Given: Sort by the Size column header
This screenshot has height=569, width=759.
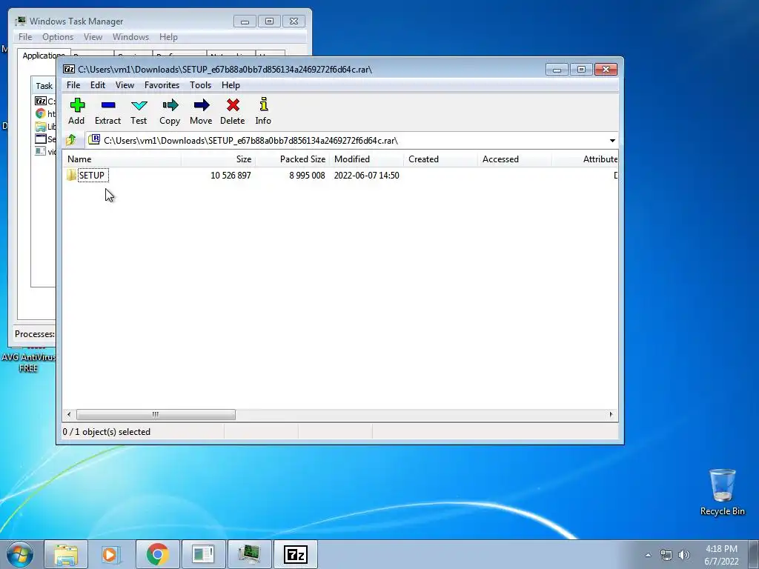Looking at the screenshot, I should [x=219, y=159].
